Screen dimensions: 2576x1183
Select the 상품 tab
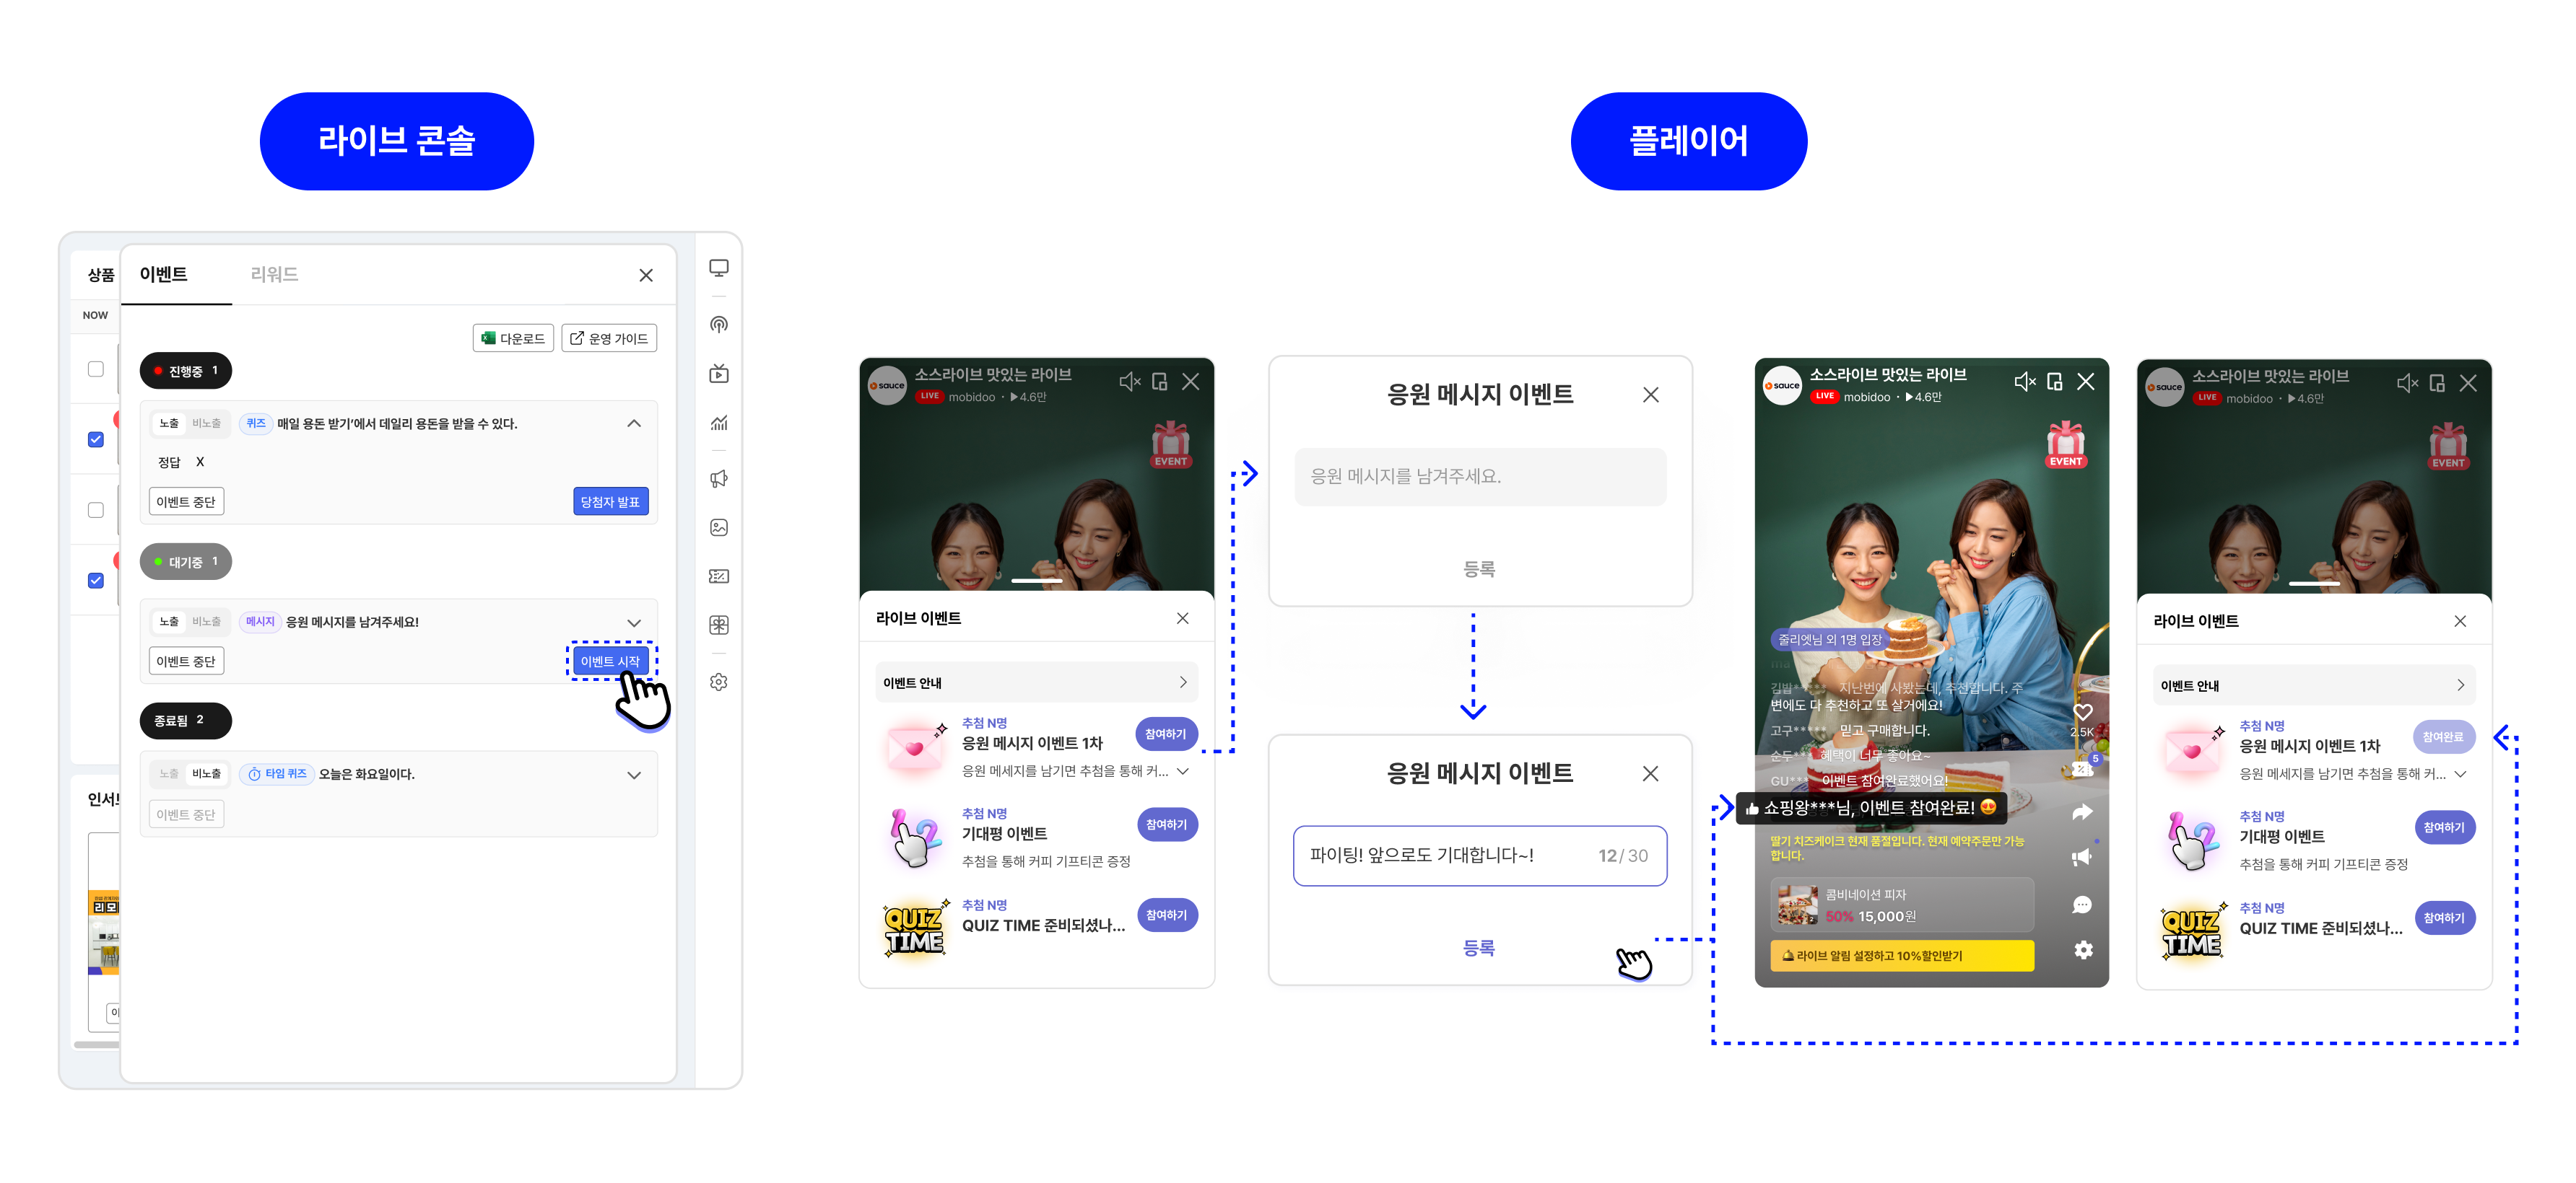100,275
